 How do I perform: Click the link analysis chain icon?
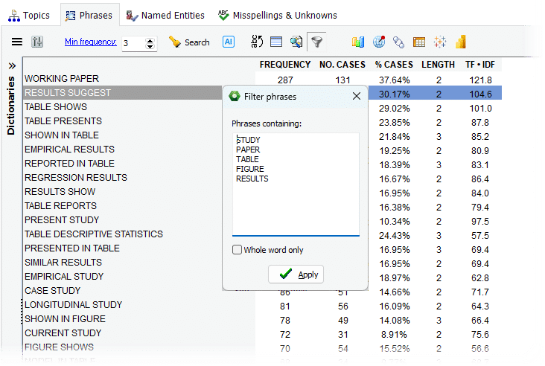pos(398,42)
